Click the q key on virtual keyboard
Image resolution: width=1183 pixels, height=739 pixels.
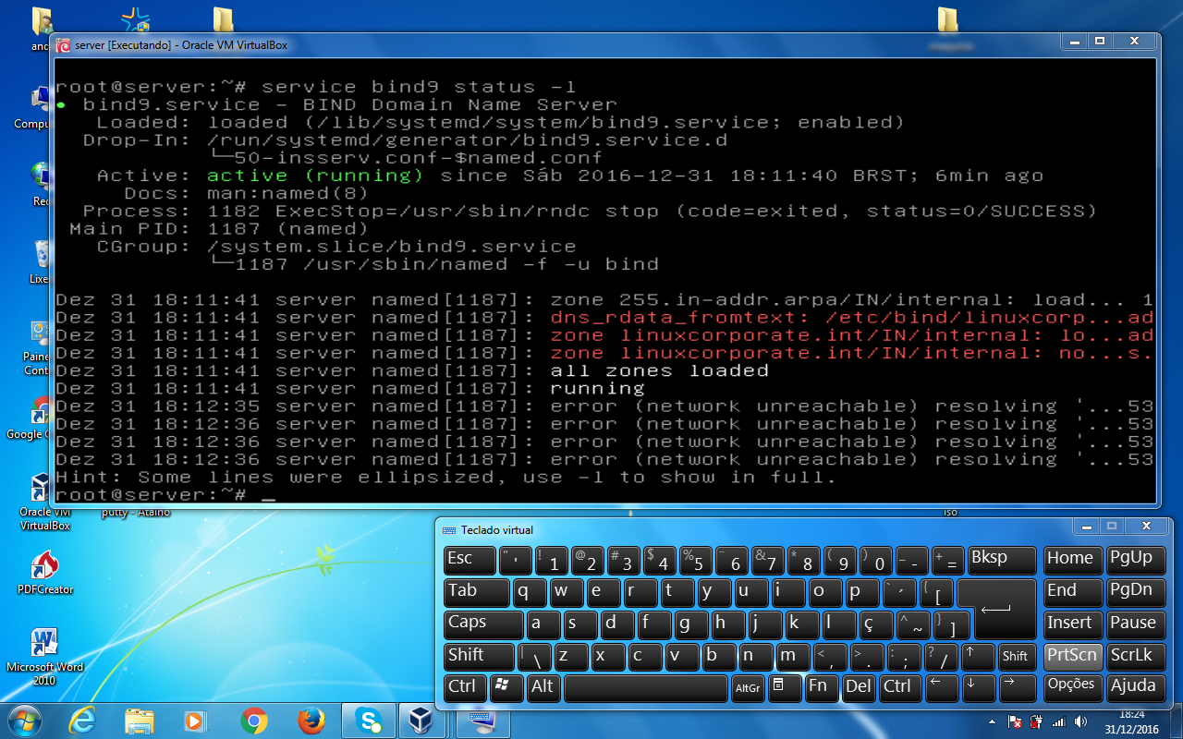(530, 592)
